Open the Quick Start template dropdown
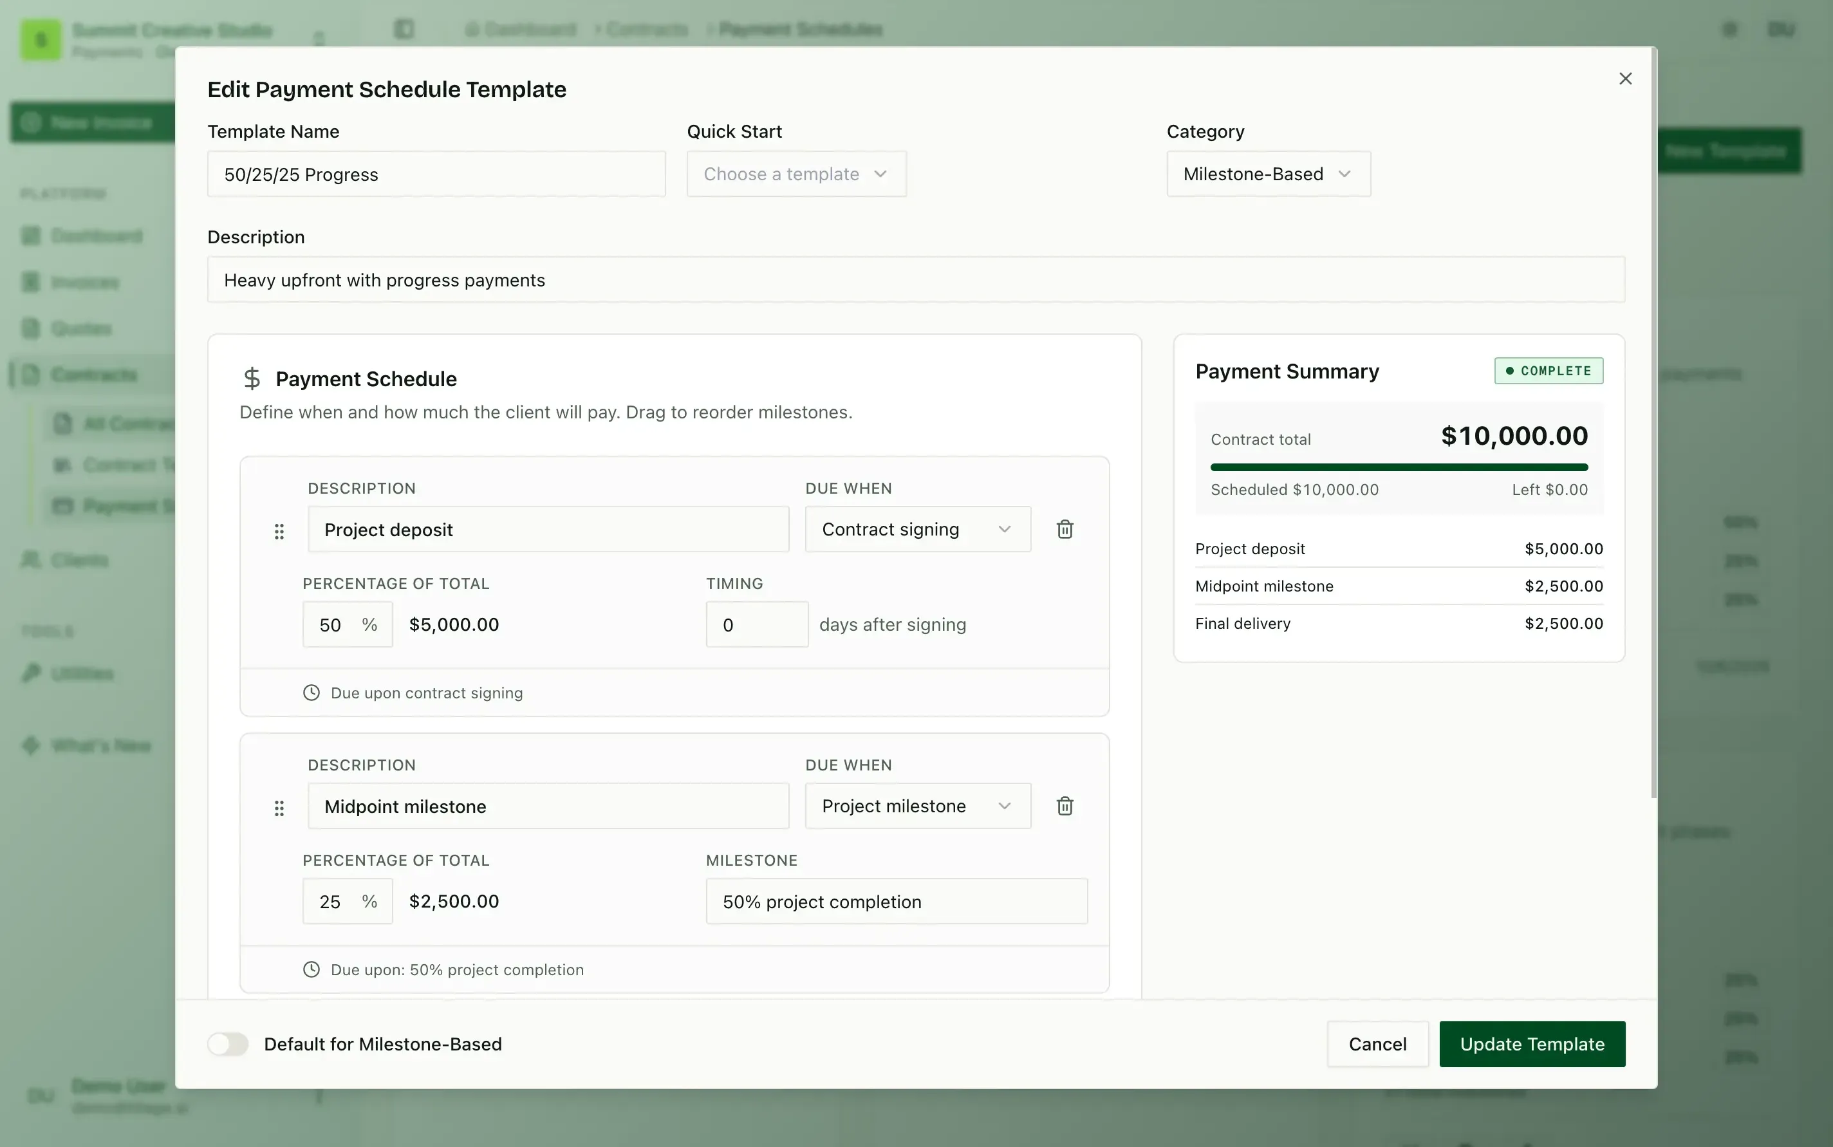The width and height of the screenshot is (1833, 1147). click(796, 174)
